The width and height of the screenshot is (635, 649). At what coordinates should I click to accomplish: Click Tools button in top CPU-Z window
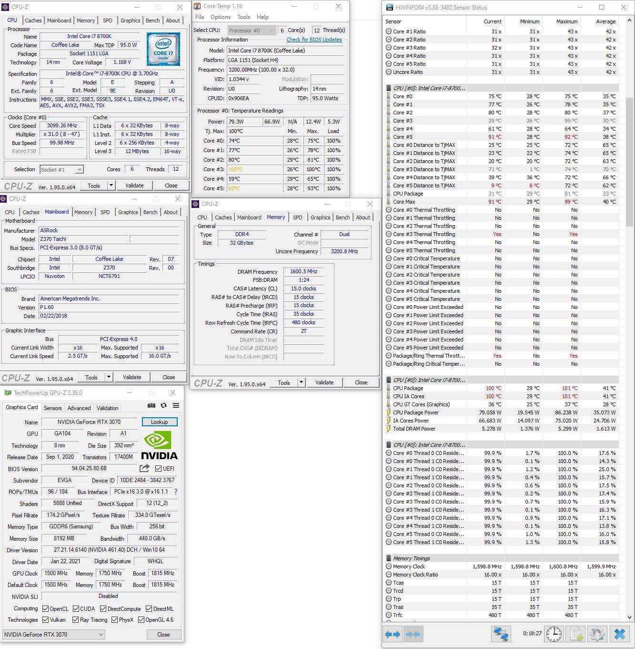pos(94,185)
